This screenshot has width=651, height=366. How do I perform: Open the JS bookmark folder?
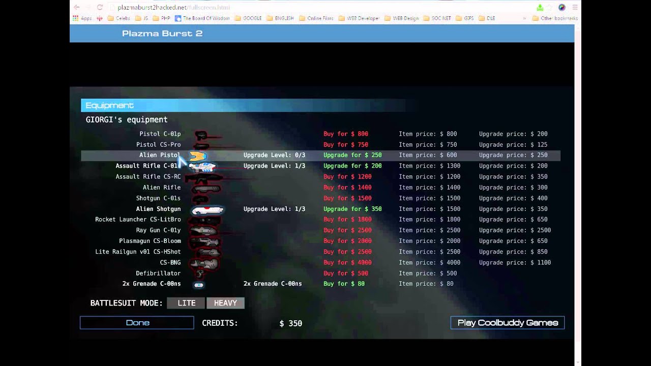pyautogui.click(x=141, y=18)
